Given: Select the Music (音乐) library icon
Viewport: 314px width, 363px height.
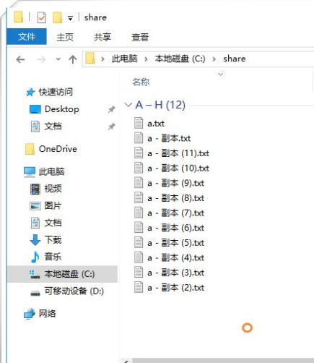Looking at the screenshot, I should point(35,257).
